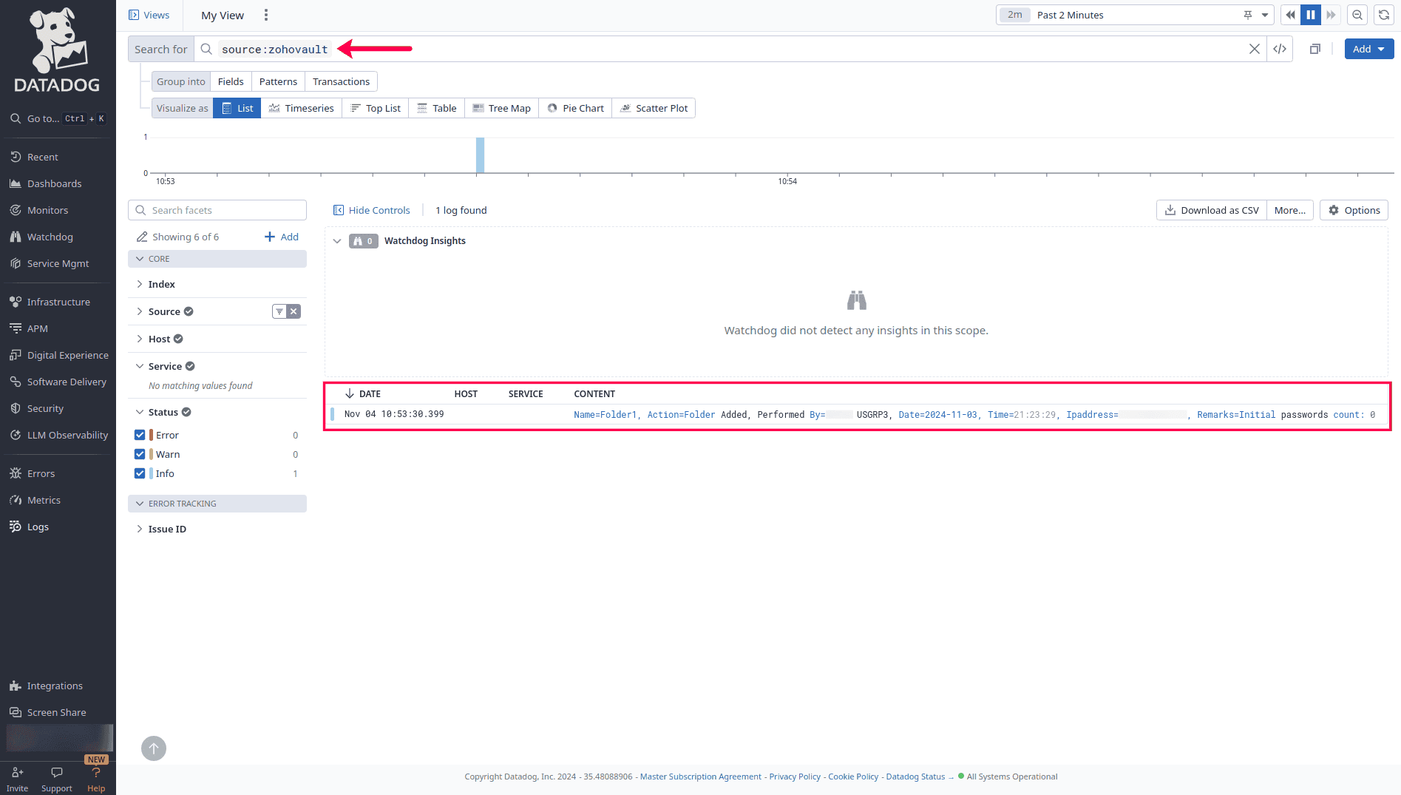Step time range forward
This screenshot has width=1401, height=795.
(x=1331, y=15)
